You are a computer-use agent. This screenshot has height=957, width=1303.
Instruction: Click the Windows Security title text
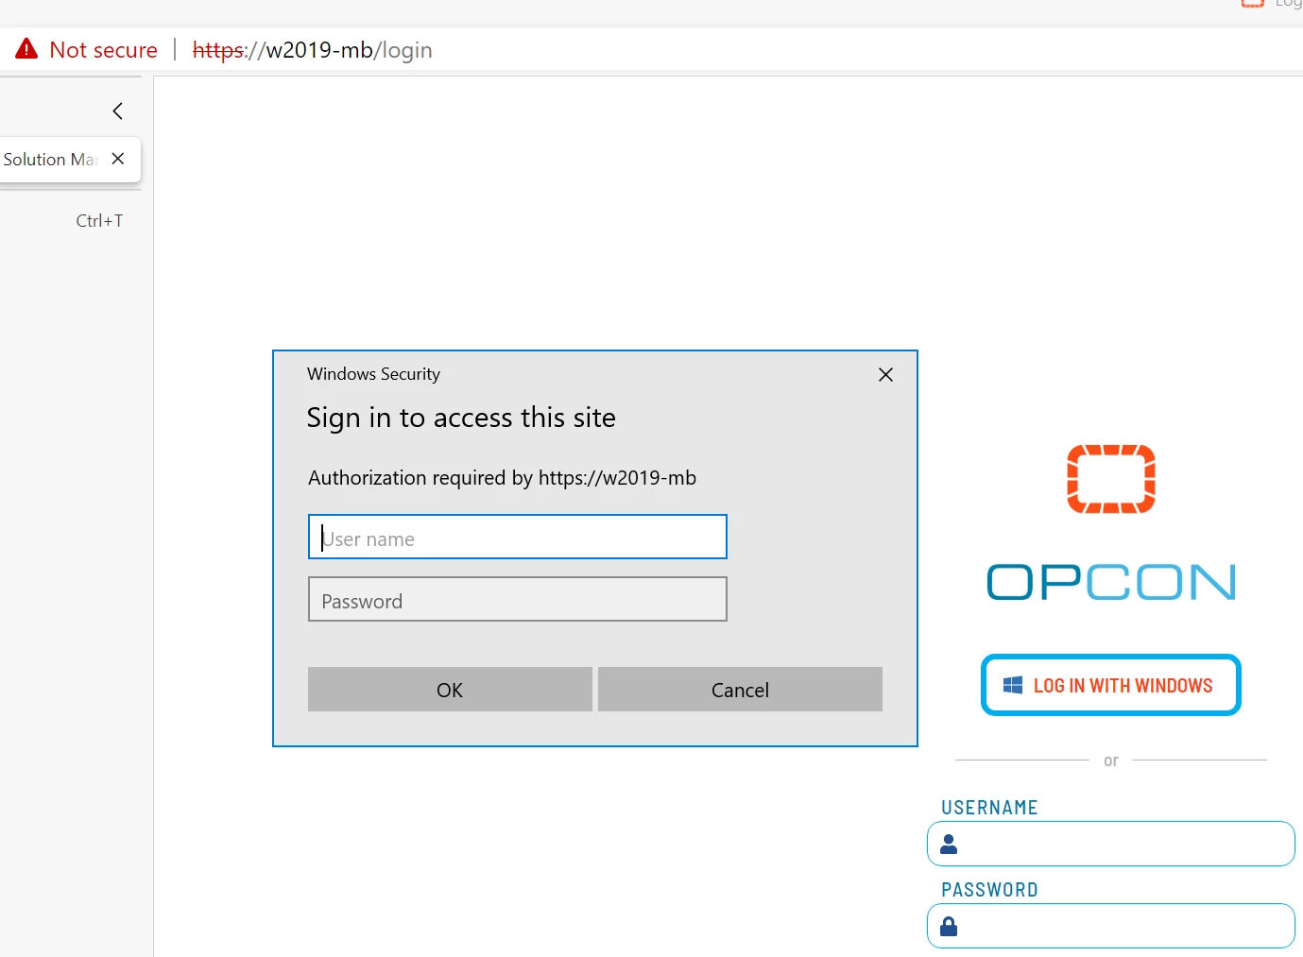click(x=373, y=374)
